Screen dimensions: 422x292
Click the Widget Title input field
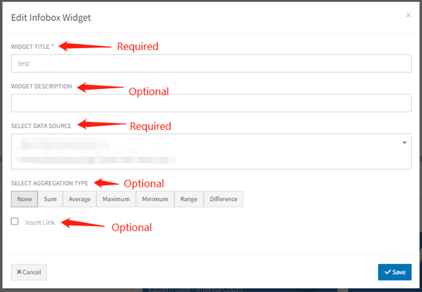coord(211,64)
